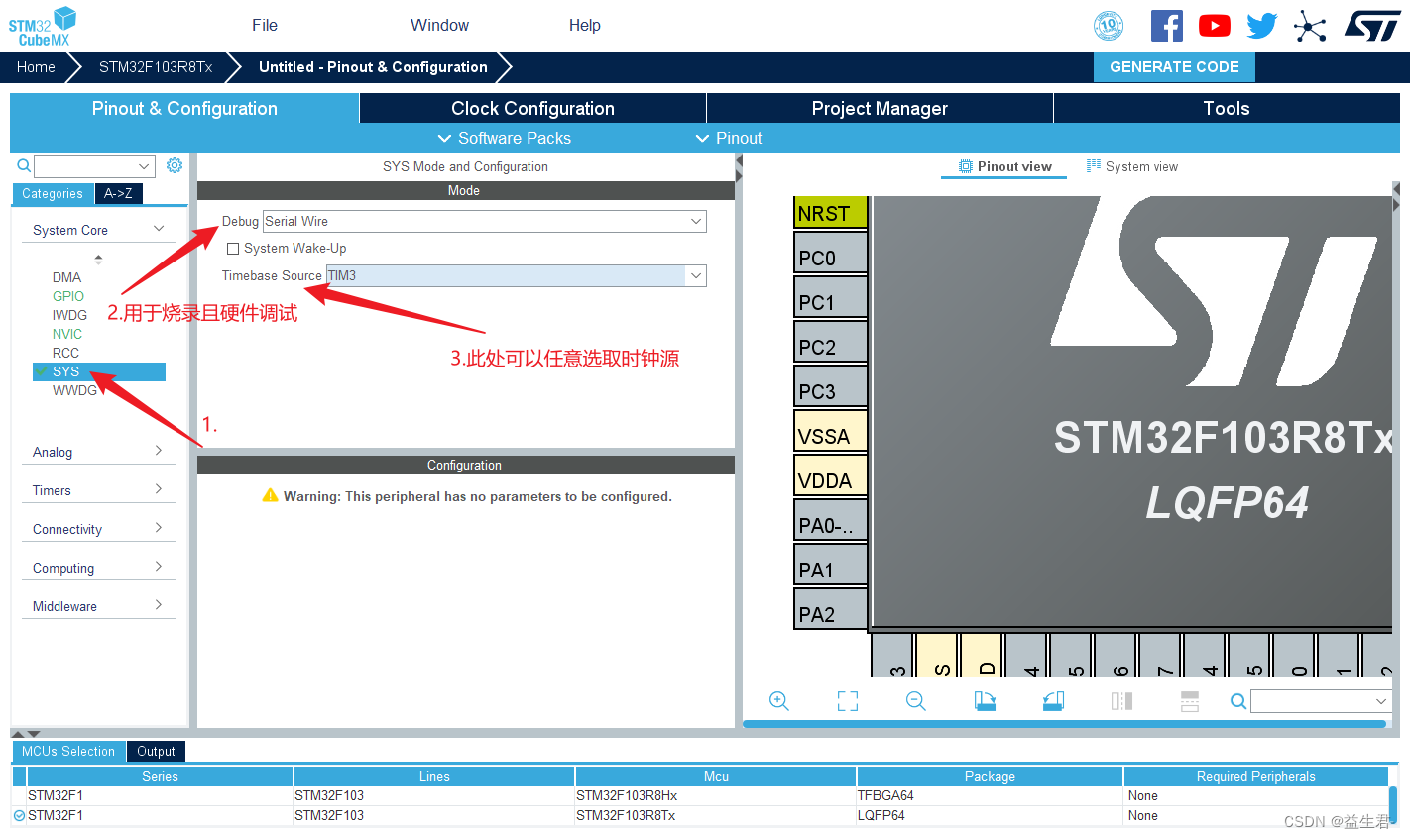1410x838 pixels.
Task: Open the Help menu
Action: 585,26
